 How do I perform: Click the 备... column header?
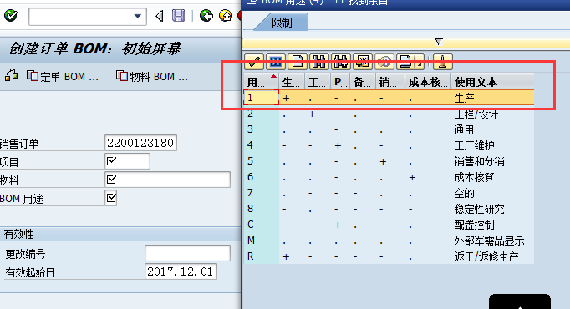pos(363,82)
